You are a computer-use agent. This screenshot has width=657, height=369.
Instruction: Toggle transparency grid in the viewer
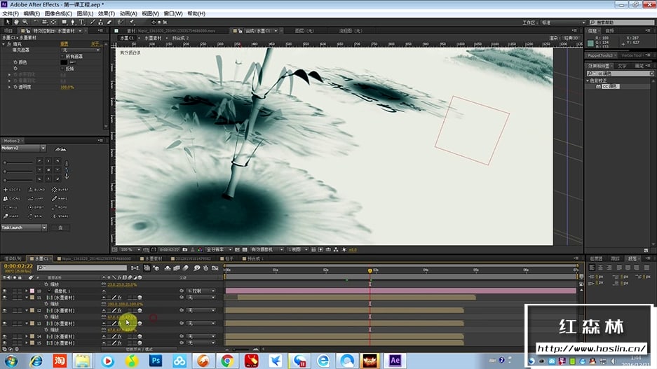tap(245, 250)
